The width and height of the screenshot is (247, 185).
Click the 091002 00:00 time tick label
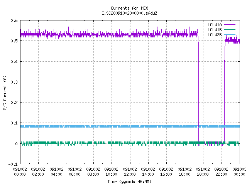click(20, 172)
